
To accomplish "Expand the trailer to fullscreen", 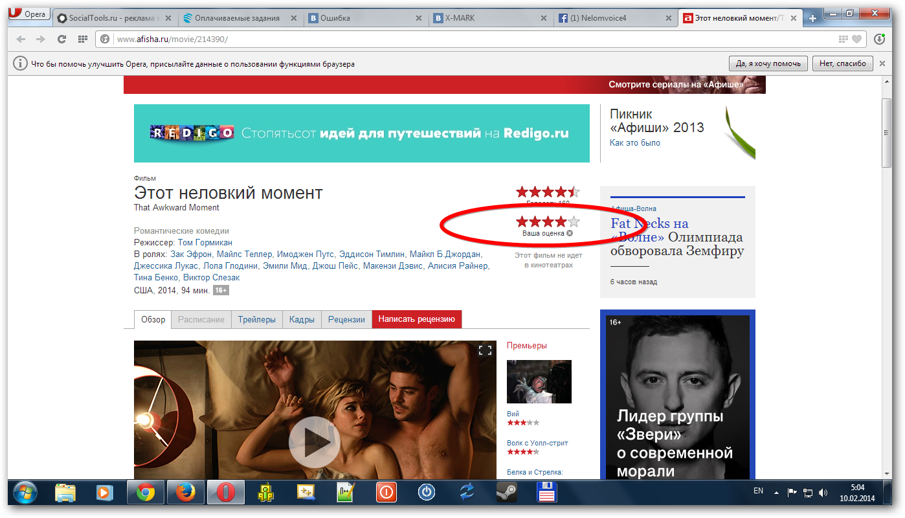I will point(485,350).
